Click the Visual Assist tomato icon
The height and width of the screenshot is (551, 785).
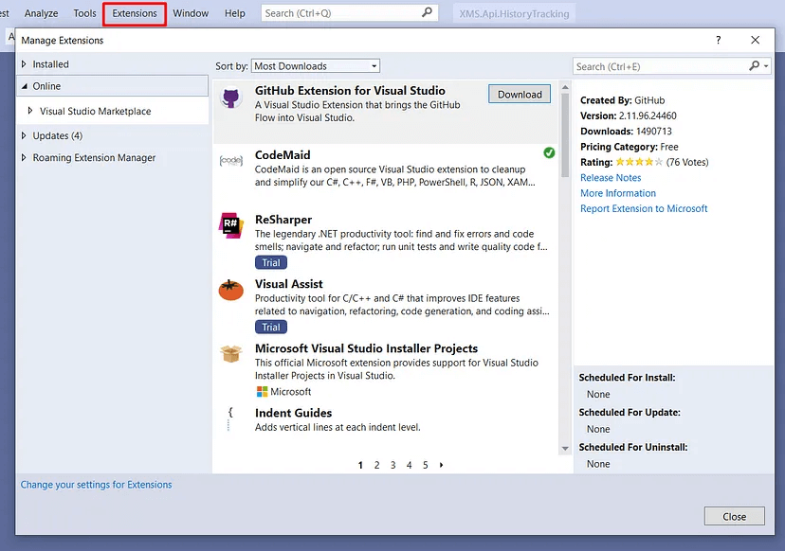(230, 290)
